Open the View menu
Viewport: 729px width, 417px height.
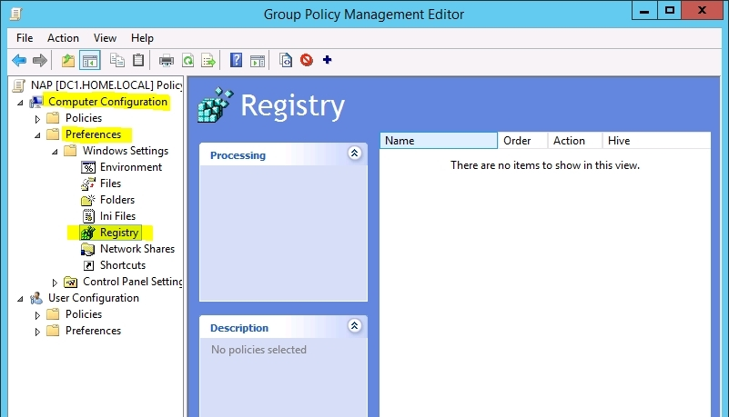pos(105,38)
